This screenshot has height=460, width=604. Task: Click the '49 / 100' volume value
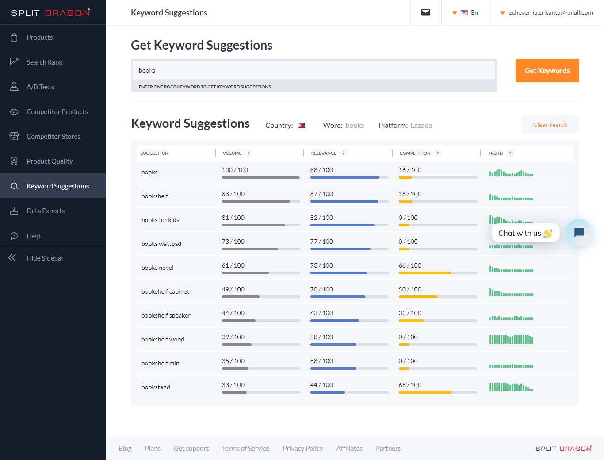pyautogui.click(x=233, y=289)
